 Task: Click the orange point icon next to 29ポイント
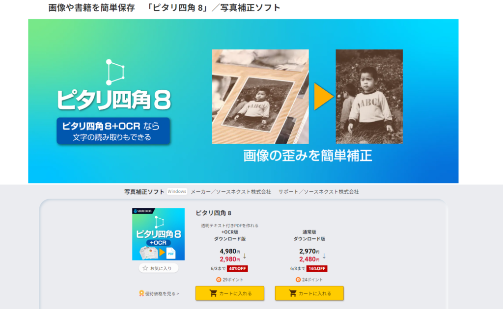219,280
